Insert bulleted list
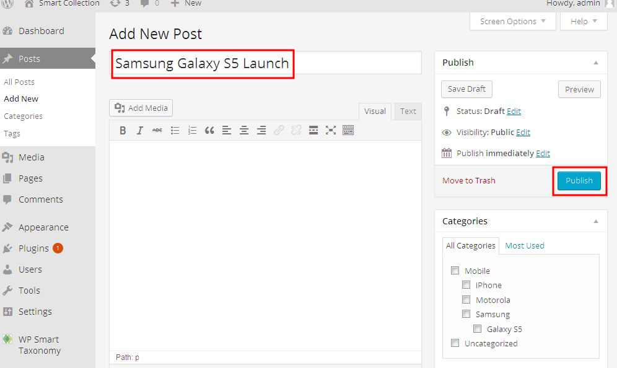Viewport: 617px width, 368px height. [x=175, y=130]
